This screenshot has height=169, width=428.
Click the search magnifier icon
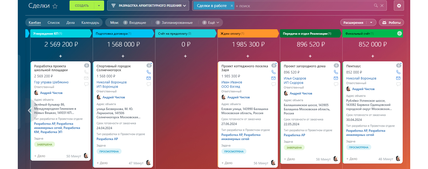(x=376, y=6)
